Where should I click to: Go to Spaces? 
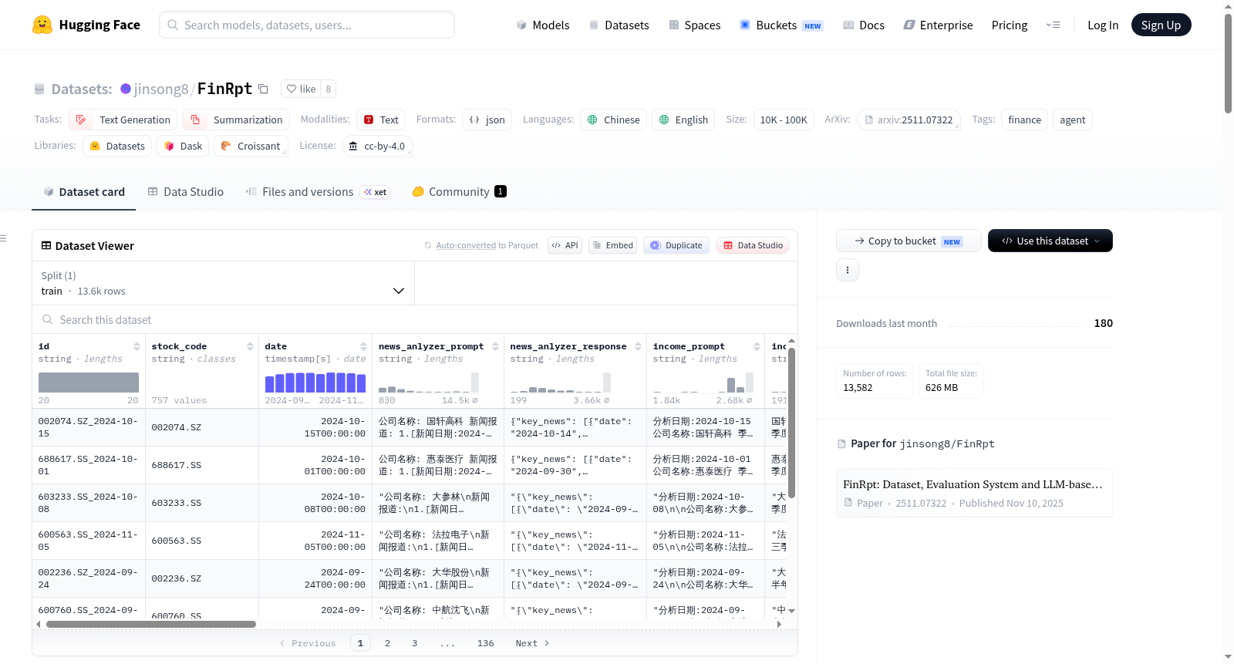click(694, 25)
